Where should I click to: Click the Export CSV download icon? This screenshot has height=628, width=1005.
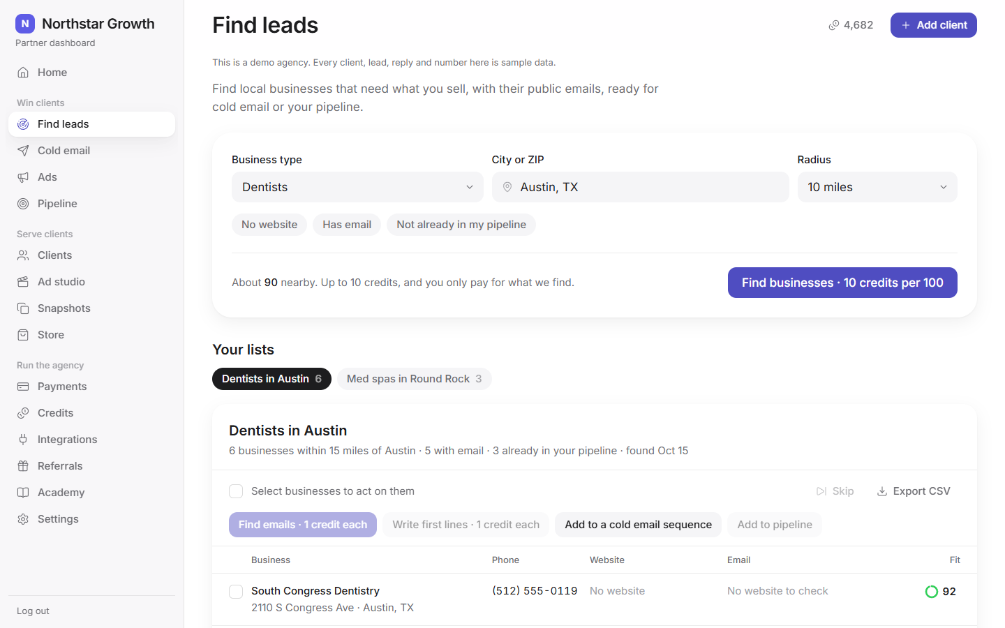click(x=882, y=491)
